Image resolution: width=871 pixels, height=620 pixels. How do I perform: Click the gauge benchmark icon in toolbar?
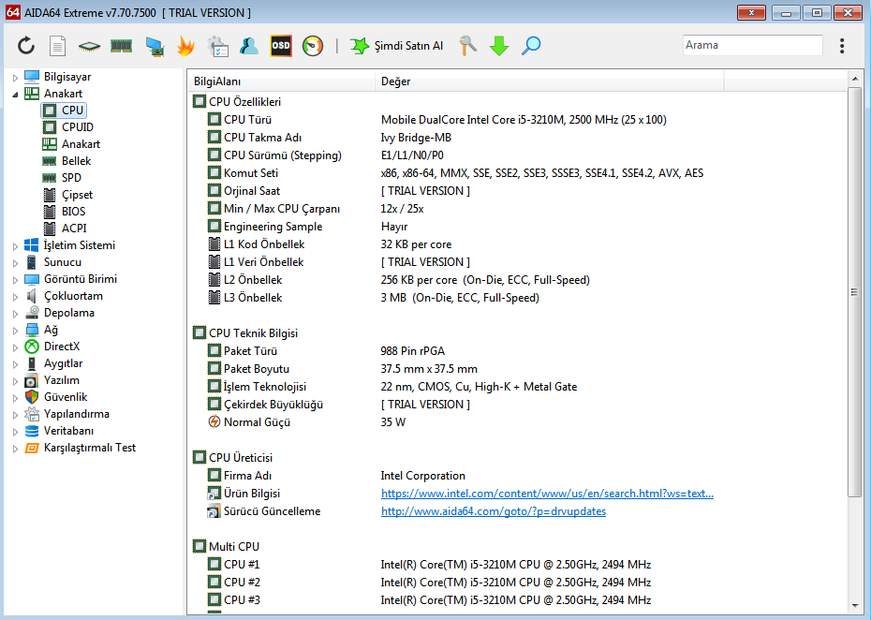[313, 46]
